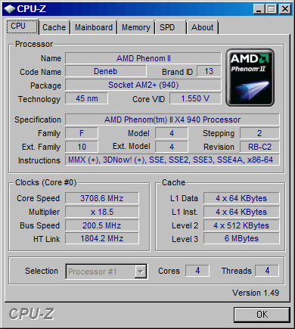Select the Level 2 value 4 x 512 KBytes
Viewport: 295px width, 329px height.
[x=241, y=225]
